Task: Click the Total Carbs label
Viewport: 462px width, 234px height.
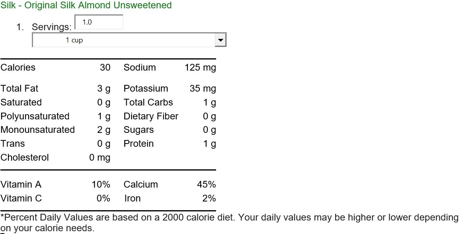Action: [x=148, y=102]
